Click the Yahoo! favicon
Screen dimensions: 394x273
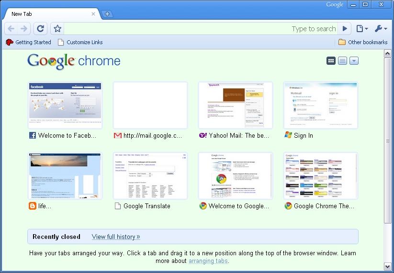(203, 135)
